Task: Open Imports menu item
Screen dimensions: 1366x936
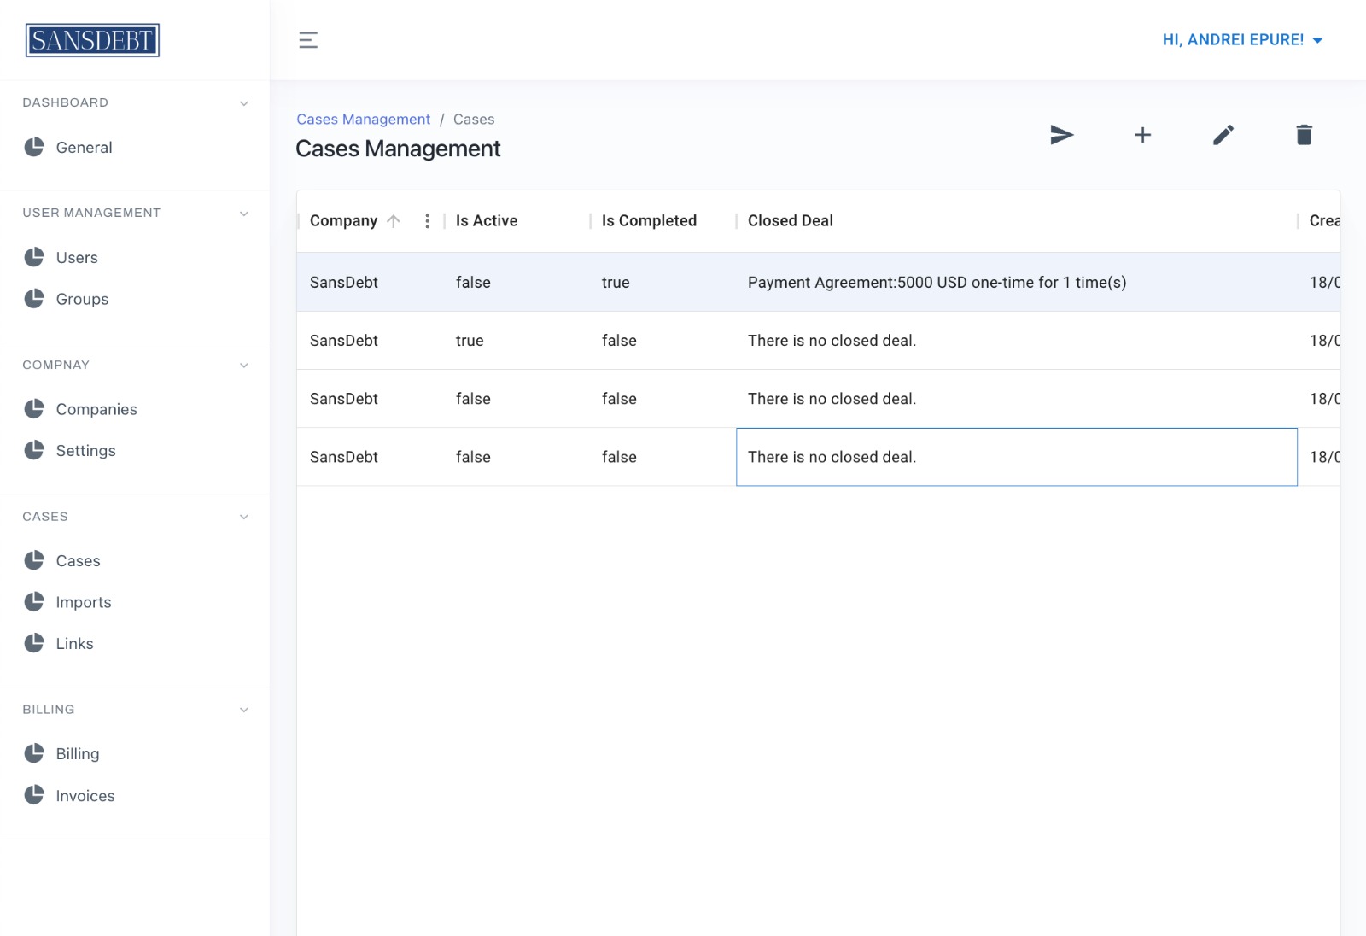Action: click(84, 603)
